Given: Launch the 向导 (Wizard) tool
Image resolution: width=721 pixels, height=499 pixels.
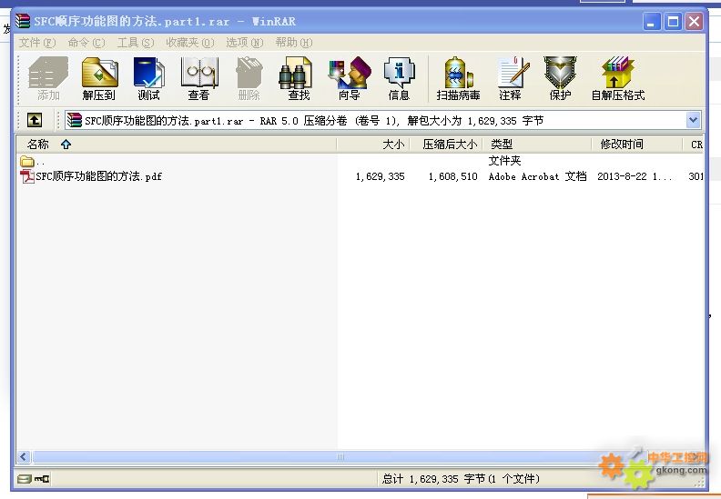Looking at the screenshot, I should pyautogui.click(x=349, y=78).
